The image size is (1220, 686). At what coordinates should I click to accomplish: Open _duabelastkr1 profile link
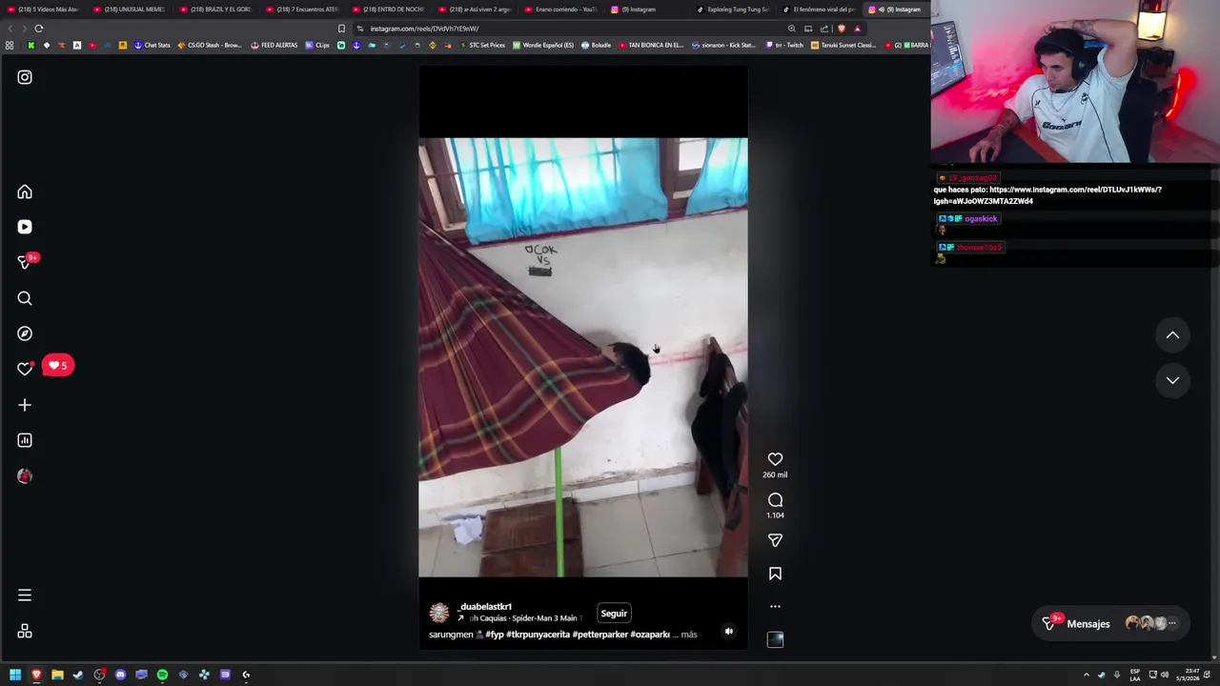tap(484, 606)
